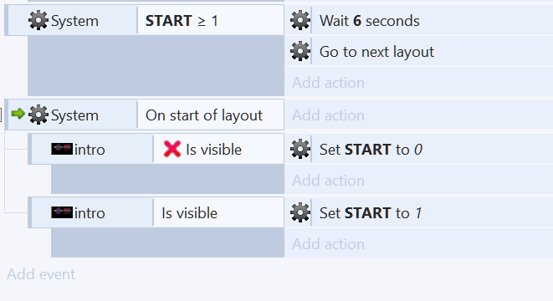Click the System gear icon beside START ≥ 1
The height and width of the screenshot is (301, 553).
pyautogui.click(x=38, y=20)
